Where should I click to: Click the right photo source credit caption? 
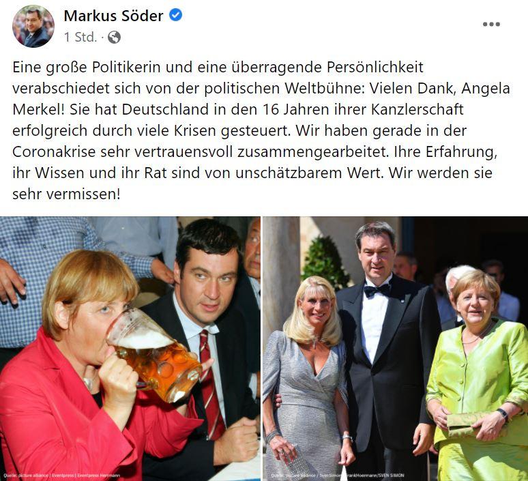pyautogui.click(x=338, y=476)
